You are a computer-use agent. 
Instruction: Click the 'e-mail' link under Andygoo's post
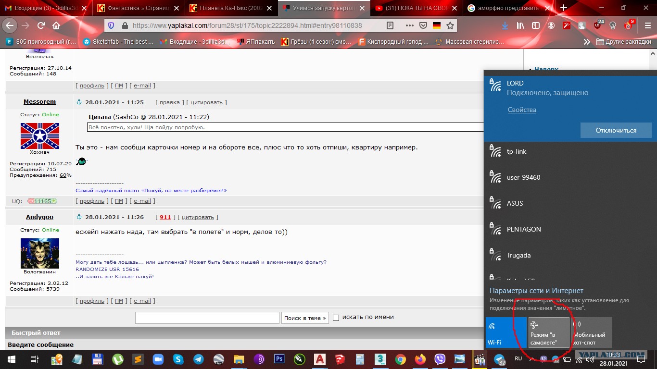[142, 301]
